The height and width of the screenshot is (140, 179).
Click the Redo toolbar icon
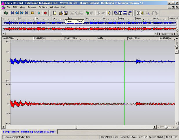click(x=92, y=13)
